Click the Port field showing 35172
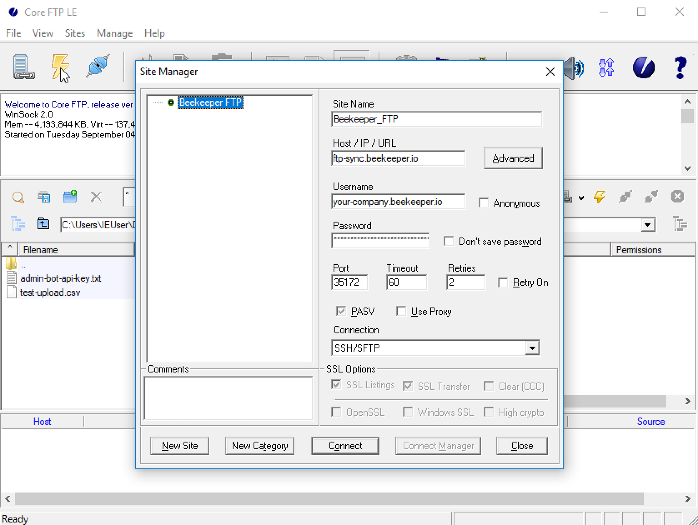Screen dimensions: 698x525 pyautogui.click(x=349, y=282)
